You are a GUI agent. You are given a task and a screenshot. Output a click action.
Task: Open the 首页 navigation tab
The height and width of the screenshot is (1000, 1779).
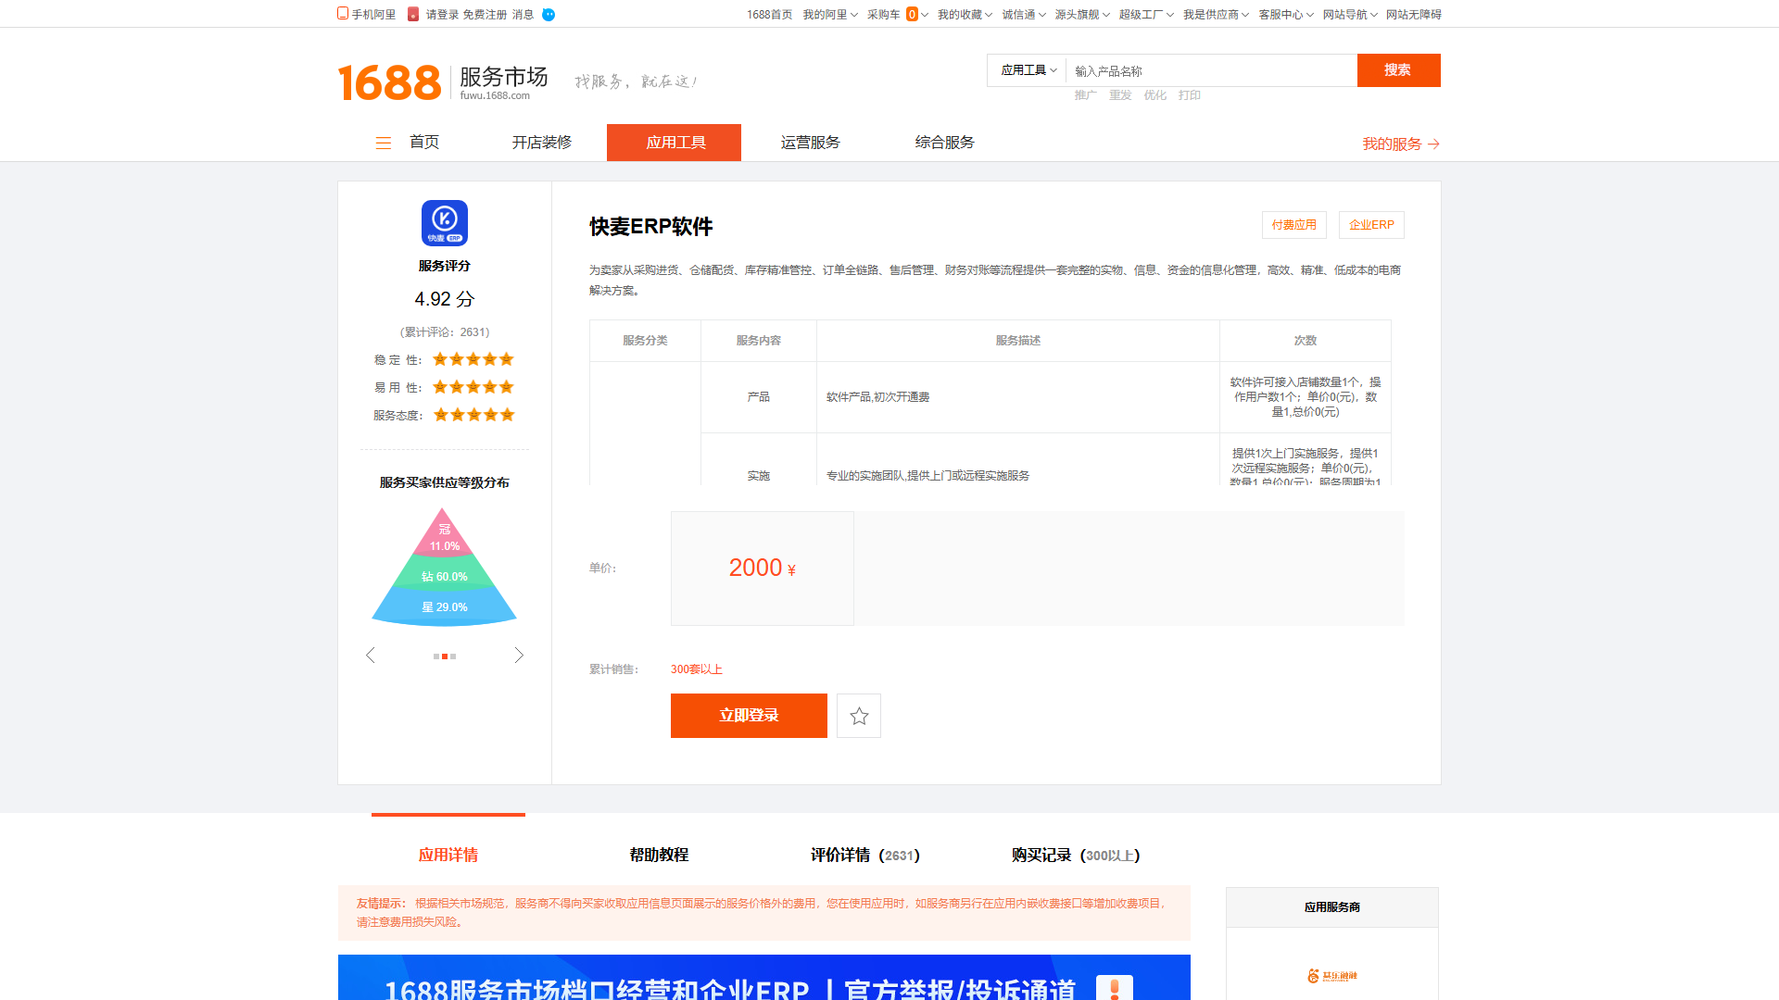(x=424, y=143)
